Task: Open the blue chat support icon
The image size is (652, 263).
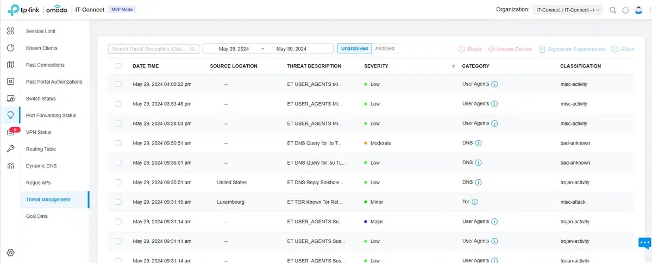Action: 644,243
